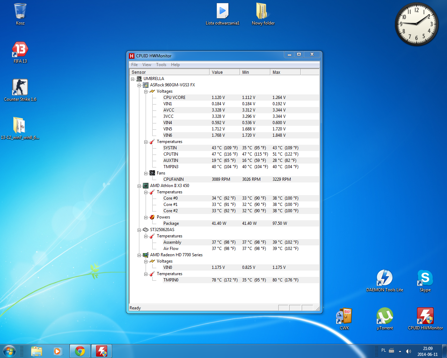Image resolution: width=447 pixels, height=358 pixels.
Task: Click the Google Chrome taskbar icon
Action: pos(80,351)
